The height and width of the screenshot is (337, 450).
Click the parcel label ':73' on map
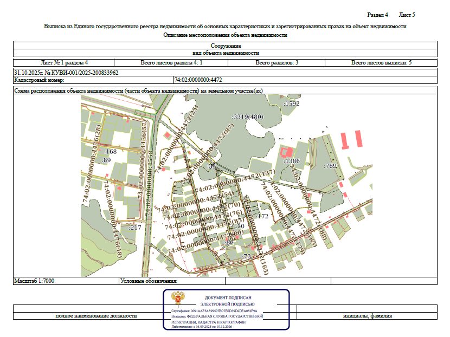pos(247,256)
